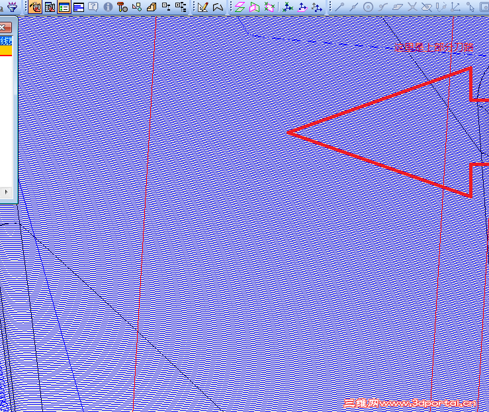Select the blue highlighted row in left panel
The width and height of the screenshot is (489, 412).
6,41
